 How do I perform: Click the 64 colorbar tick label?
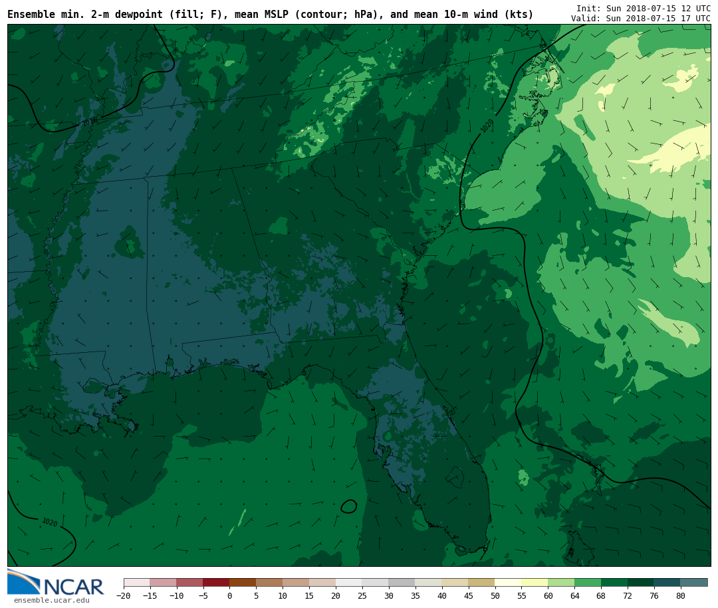(574, 595)
